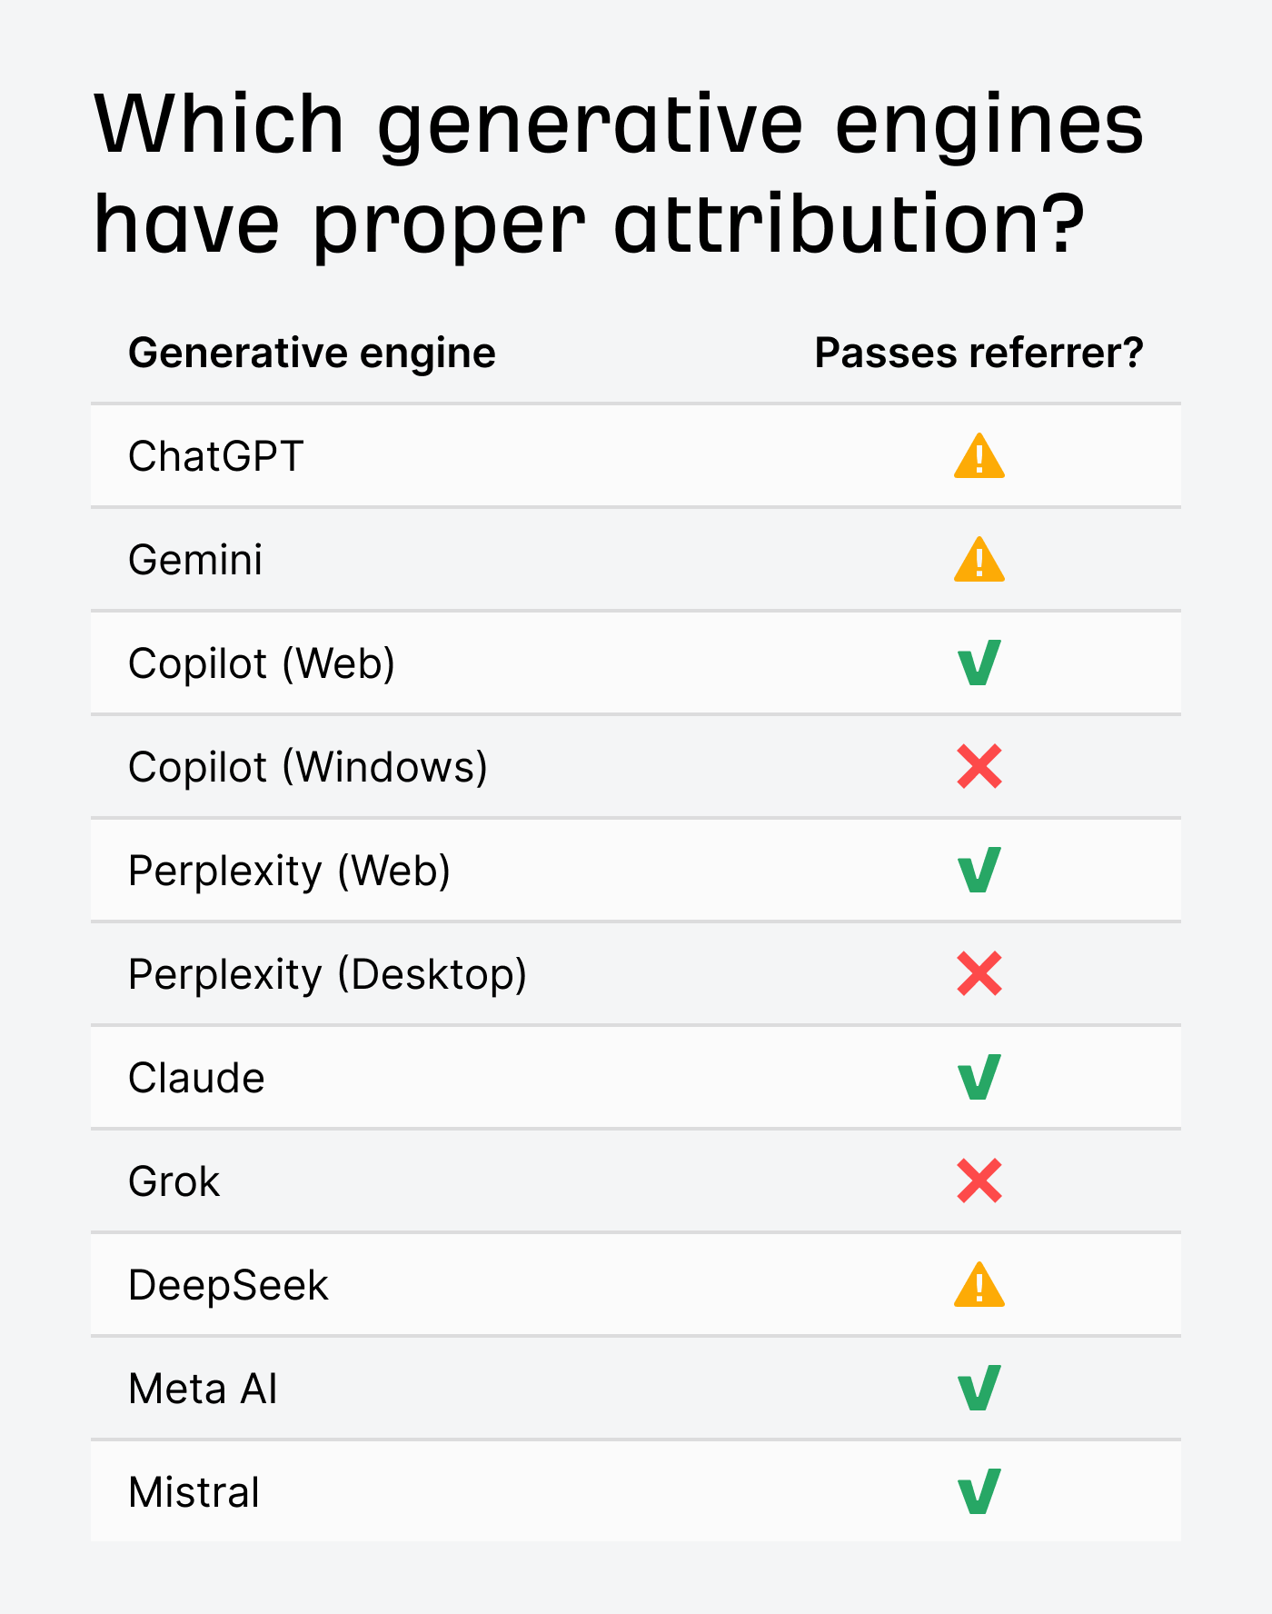Click the green checkmark for Copilot (Web)
This screenshot has width=1272, height=1614.
(x=979, y=663)
